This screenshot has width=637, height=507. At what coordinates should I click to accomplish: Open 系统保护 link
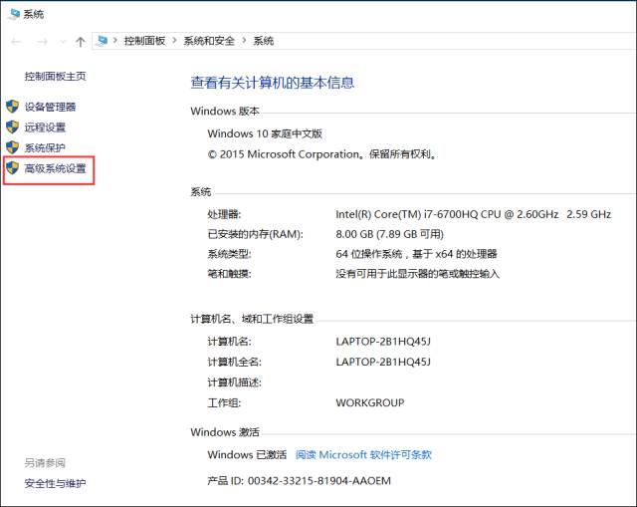(x=45, y=147)
